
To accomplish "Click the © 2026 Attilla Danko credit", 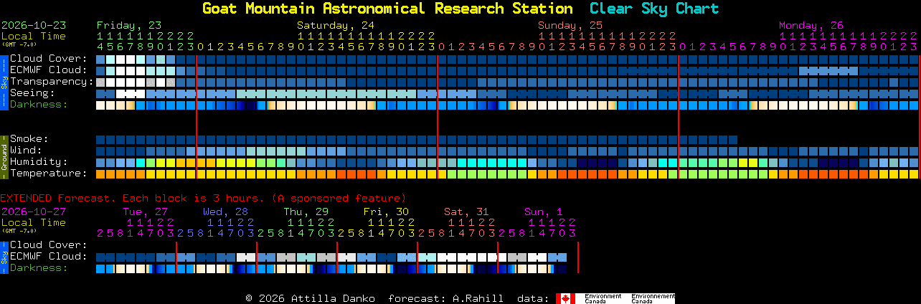I will (x=310, y=298).
